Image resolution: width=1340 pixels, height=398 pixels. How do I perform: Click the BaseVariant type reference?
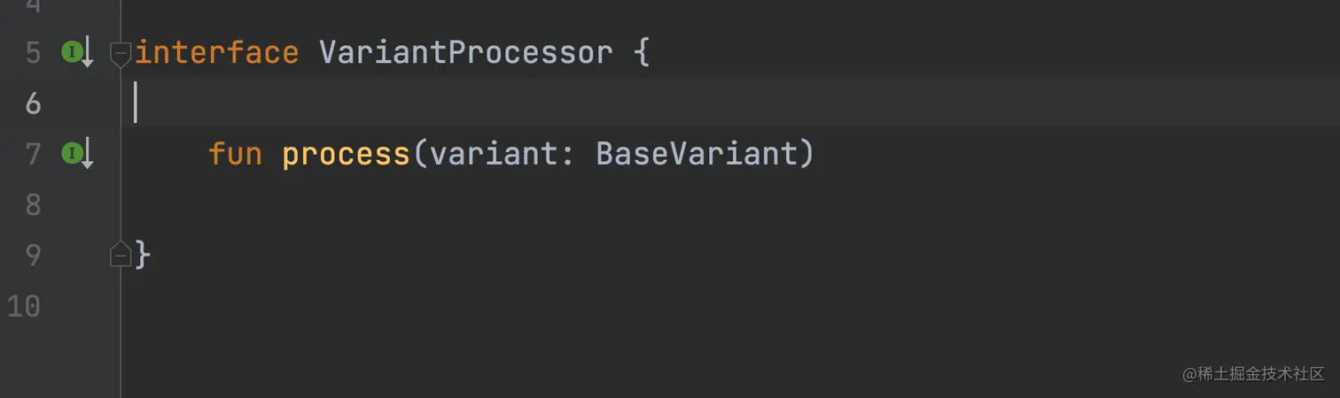(x=697, y=154)
